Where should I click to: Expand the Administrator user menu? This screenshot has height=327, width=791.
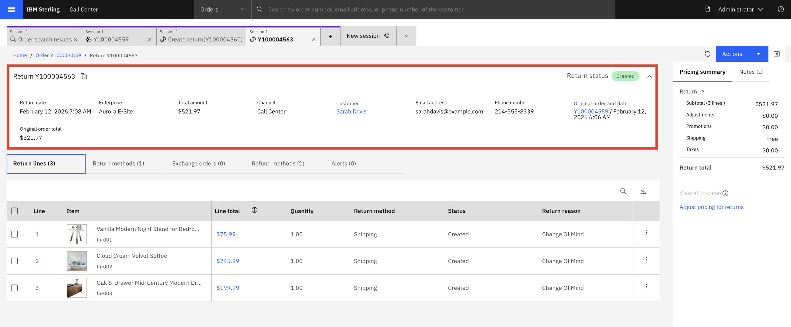[740, 9]
